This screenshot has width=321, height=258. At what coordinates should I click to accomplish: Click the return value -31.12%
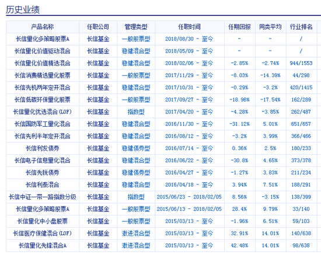pyautogui.click(x=239, y=124)
